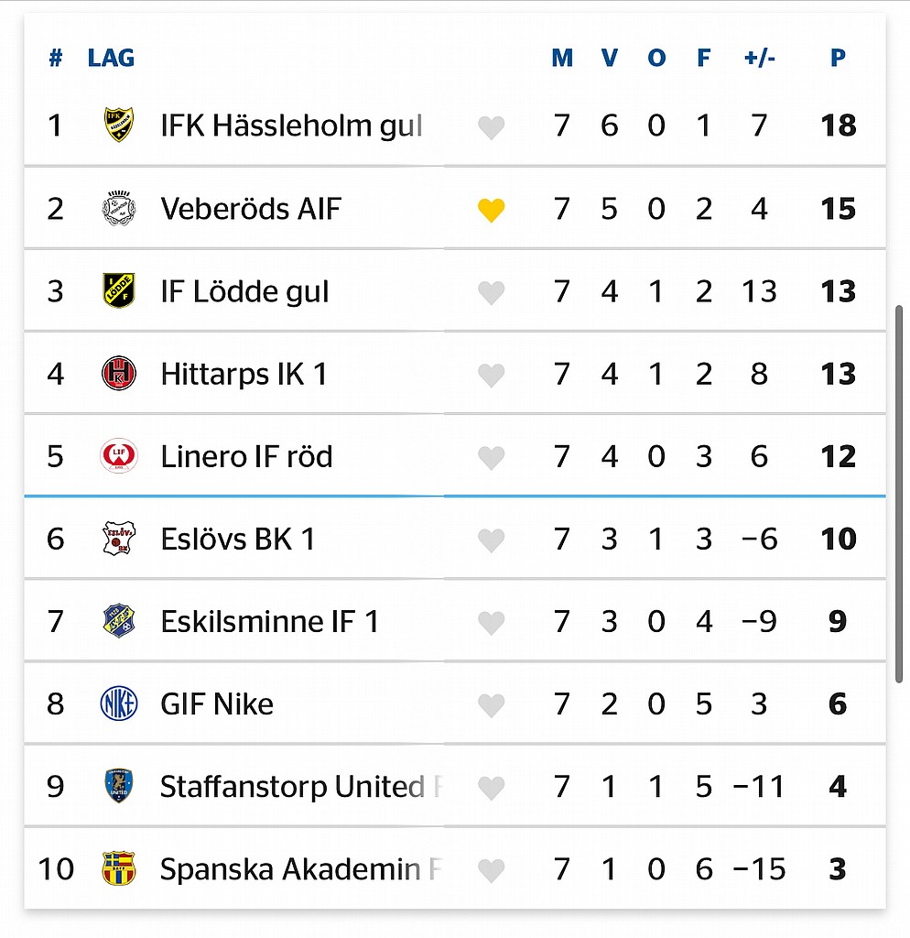
Task: Select the +/- goal difference header
Action: (x=759, y=58)
